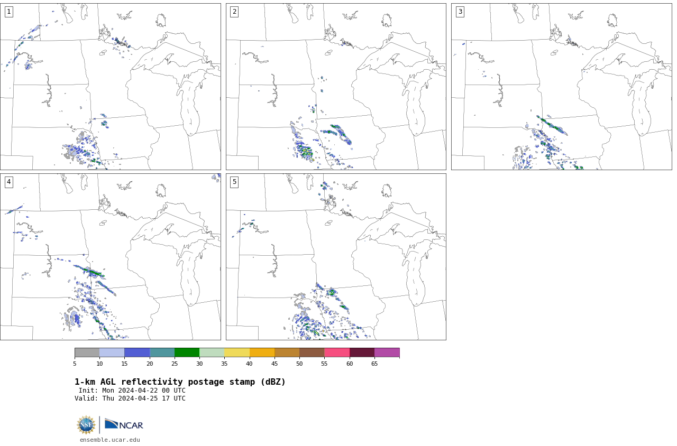Click the colorbar tick label '65'
677x446 pixels.
pos(374,364)
